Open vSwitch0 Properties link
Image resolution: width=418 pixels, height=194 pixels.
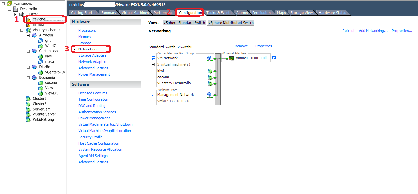tap(265, 46)
